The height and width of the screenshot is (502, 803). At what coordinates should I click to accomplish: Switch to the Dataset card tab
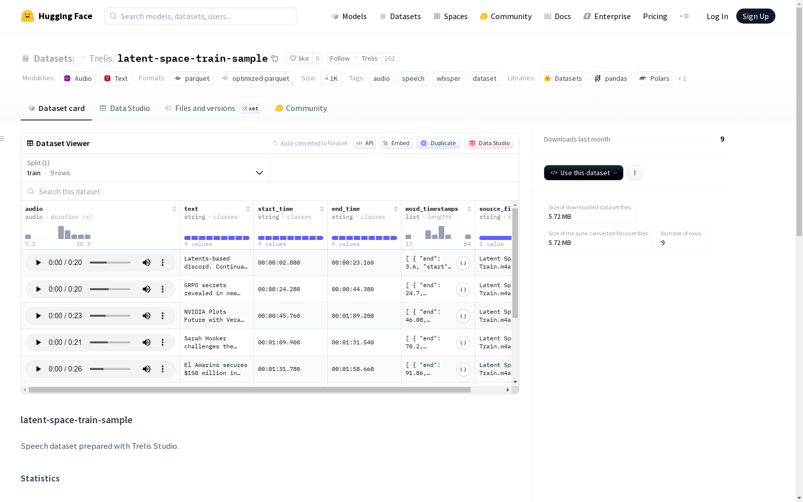56,108
